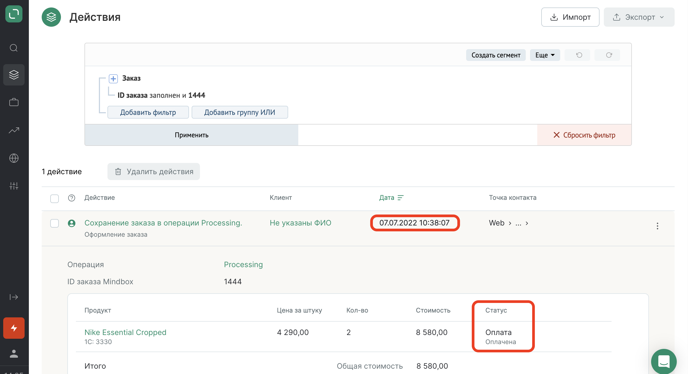Expand the contact point chevron after ellipsis
Screen dimensions: 688x374
[x=527, y=223]
